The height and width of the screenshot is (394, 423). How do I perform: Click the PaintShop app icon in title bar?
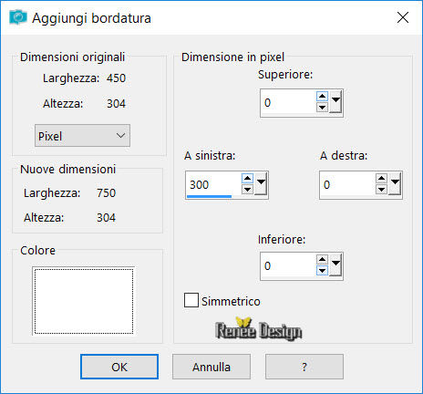[x=18, y=17]
